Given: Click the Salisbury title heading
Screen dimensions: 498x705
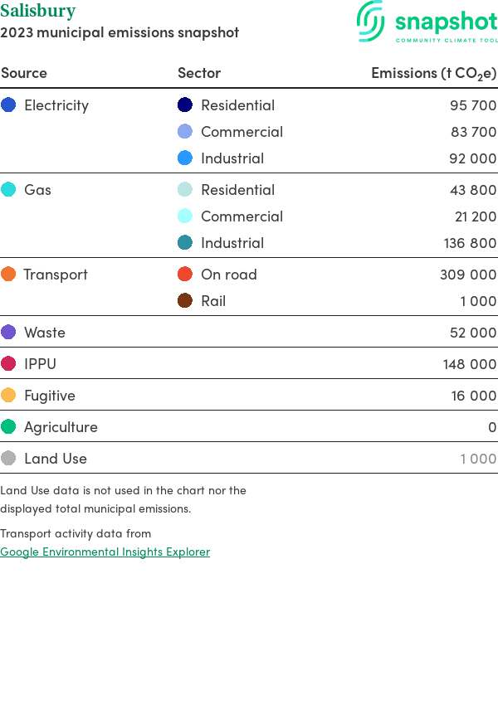Looking at the screenshot, I should tap(37, 12).
